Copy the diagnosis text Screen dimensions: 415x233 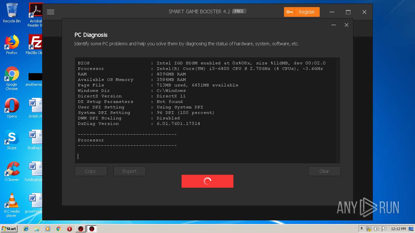pyautogui.click(x=90, y=171)
